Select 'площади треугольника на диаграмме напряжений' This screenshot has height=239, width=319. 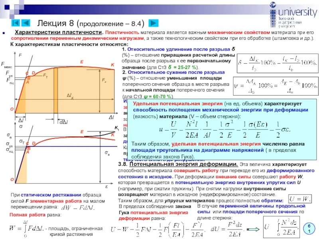point(197,150)
